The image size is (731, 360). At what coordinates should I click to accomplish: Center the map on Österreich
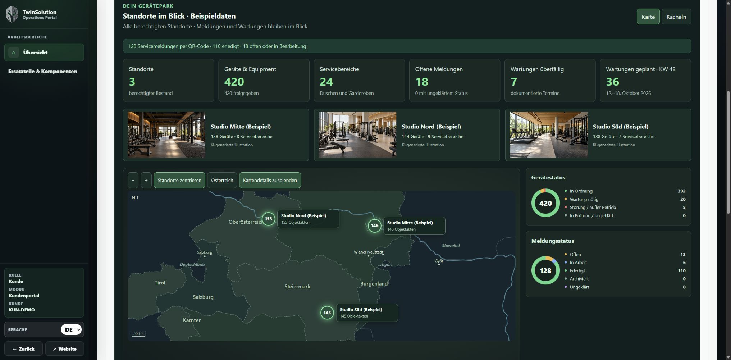(x=222, y=180)
